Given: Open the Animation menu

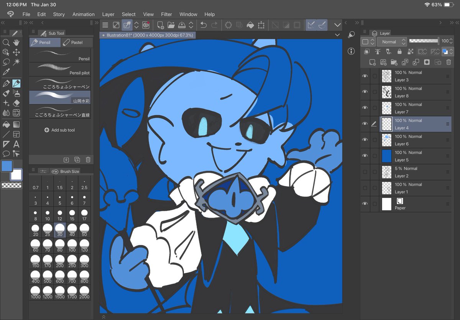Looking at the screenshot, I should point(84,14).
